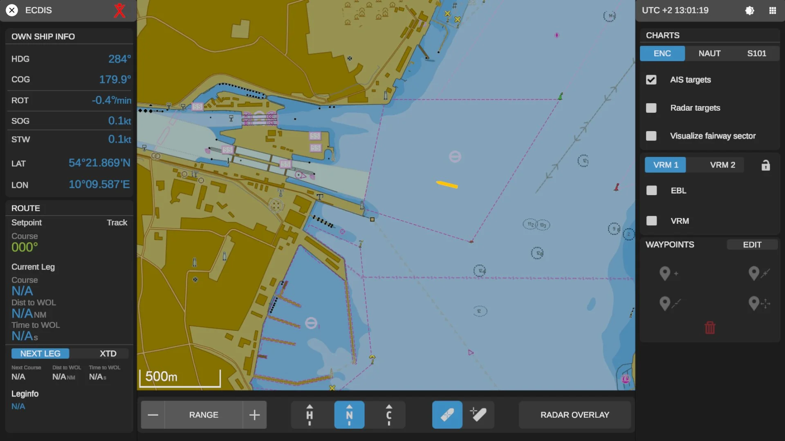Switch to NAUT chart tab
The width and height of the screenshot is (785, 441).
[x=709, y=53]
